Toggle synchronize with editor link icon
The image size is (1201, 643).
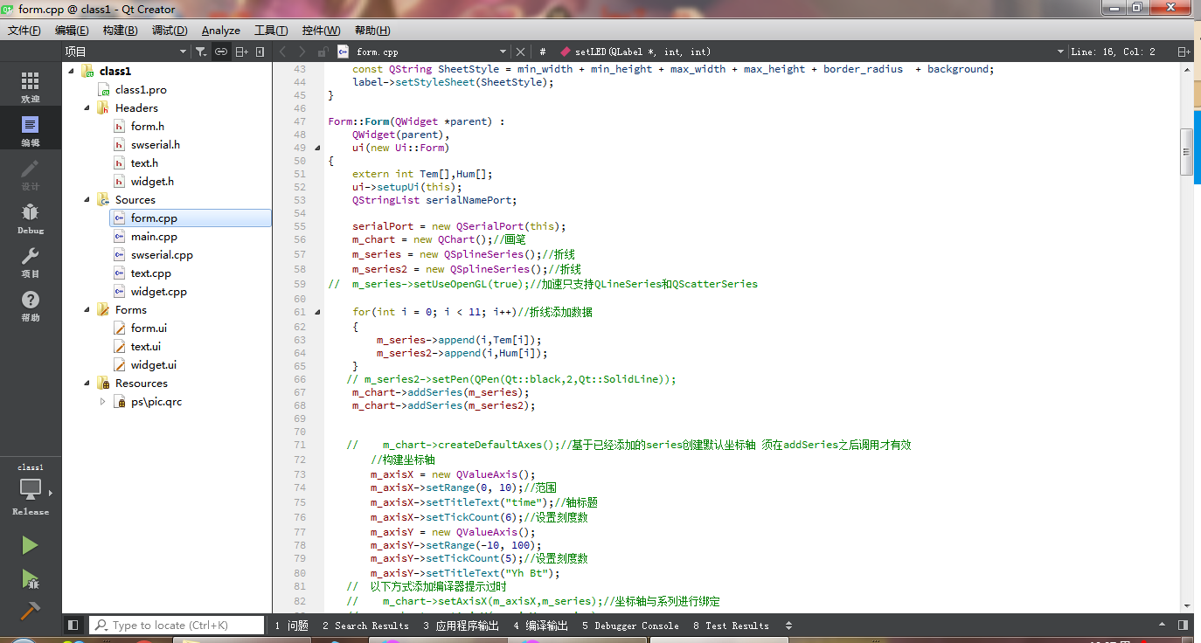click(221, 52)
